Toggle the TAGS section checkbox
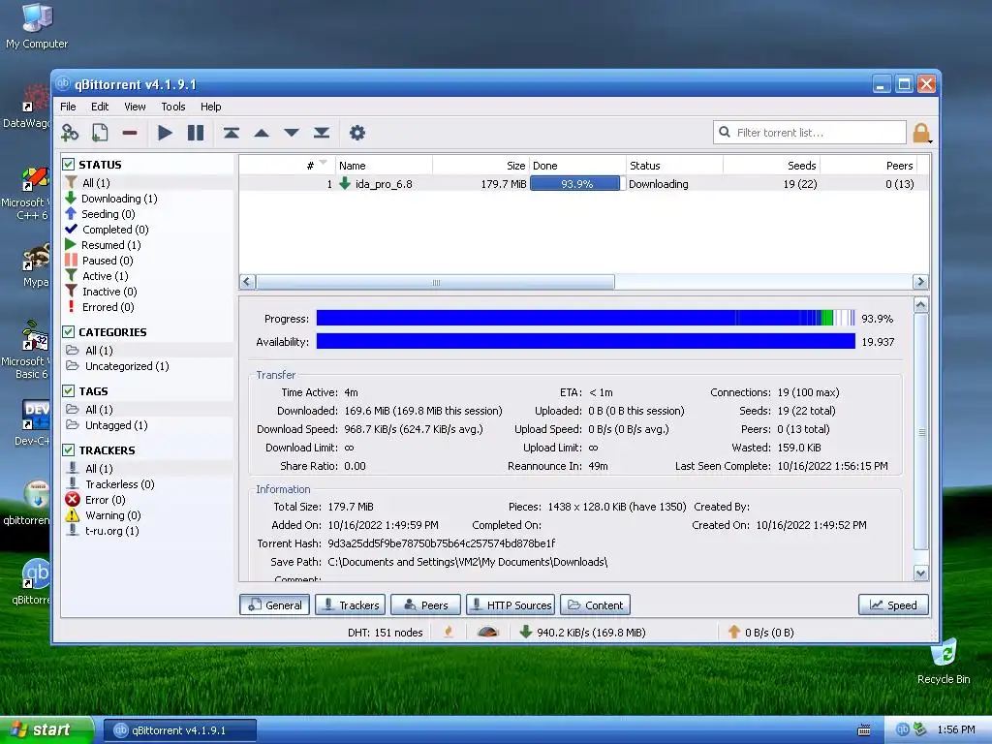Image resolution: width=992 pixels, height=744 pixels. pyautogui.click(x=69, y=391)
